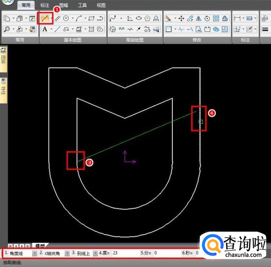Select the Line drawing tool
This screenshot has width=271, height=267.
pyautogui.click(x=45, y=18)
